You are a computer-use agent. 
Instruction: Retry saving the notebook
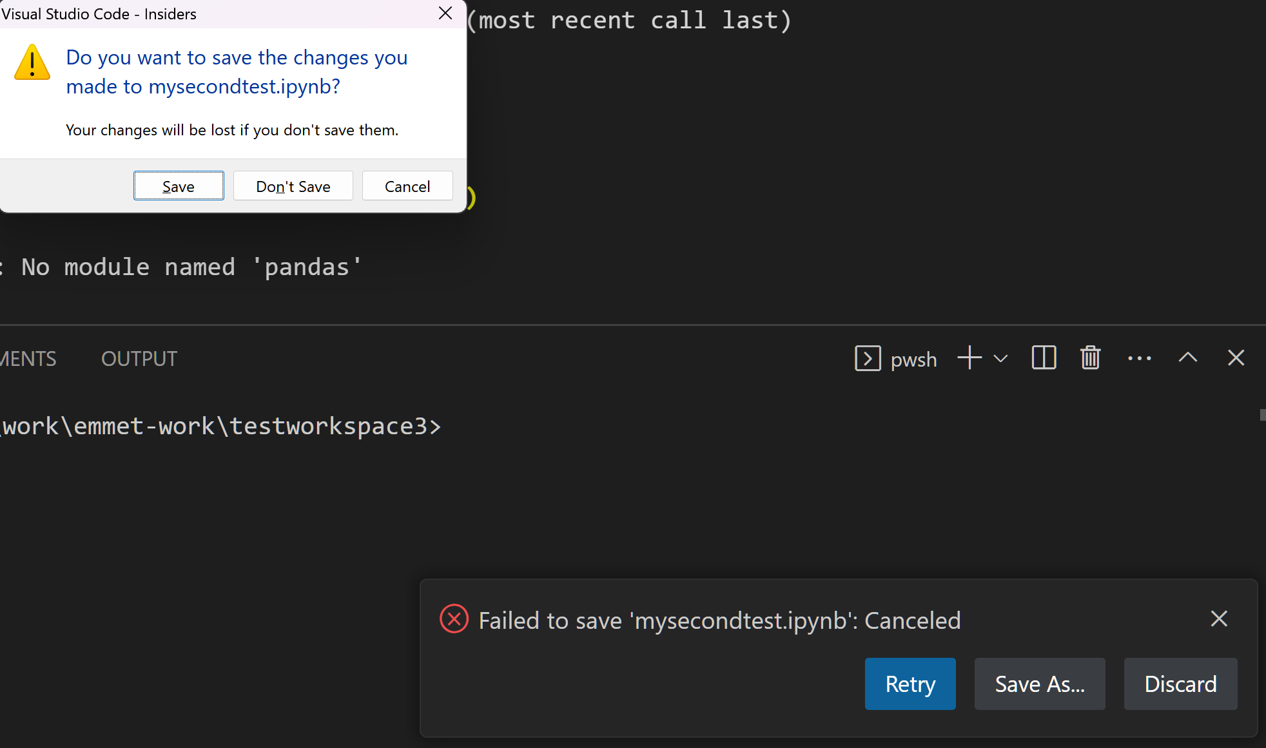point(910,684)
